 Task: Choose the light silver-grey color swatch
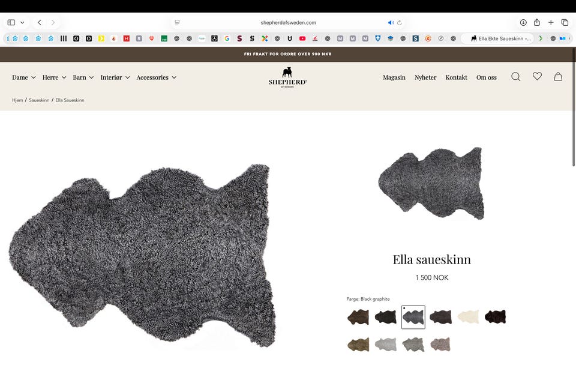coord(386,345)
